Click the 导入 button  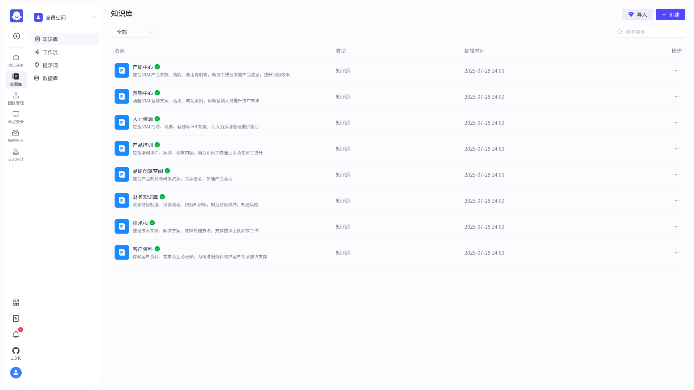637,14
